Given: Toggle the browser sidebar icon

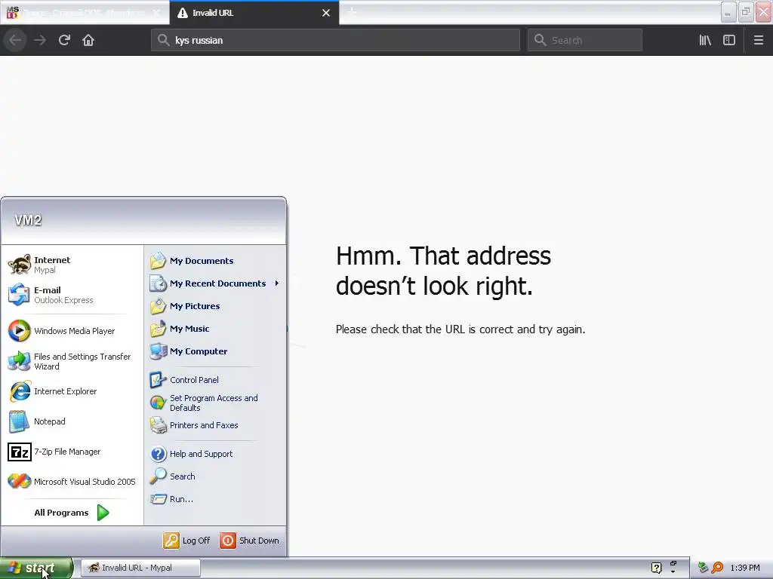Looking at the screenshot, I should 729,40.
